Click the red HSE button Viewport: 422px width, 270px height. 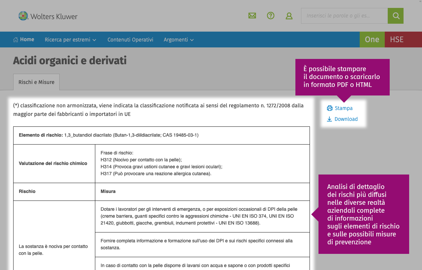click(x=403, y=40)
